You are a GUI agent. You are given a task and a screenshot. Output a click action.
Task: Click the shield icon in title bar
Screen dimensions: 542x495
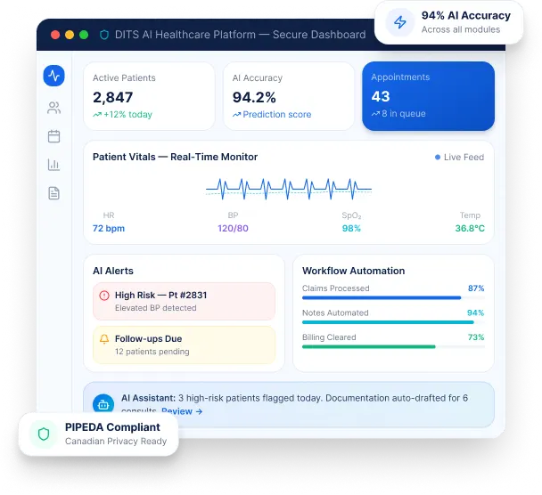click(104, 35)
